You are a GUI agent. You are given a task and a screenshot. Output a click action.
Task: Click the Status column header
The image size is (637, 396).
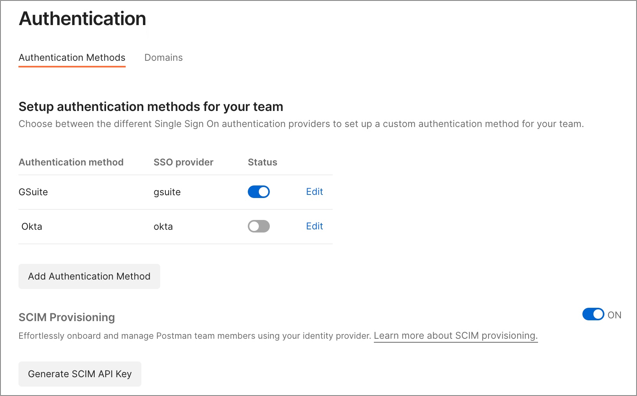point(262,162)
